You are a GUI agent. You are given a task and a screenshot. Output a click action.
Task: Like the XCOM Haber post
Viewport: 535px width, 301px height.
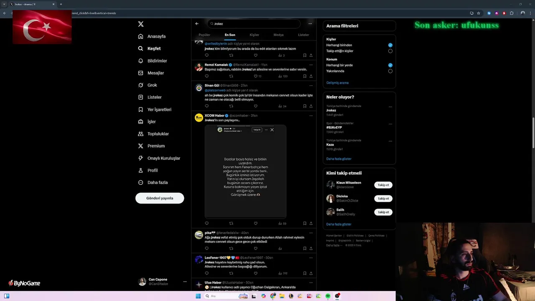coord(255,223)
